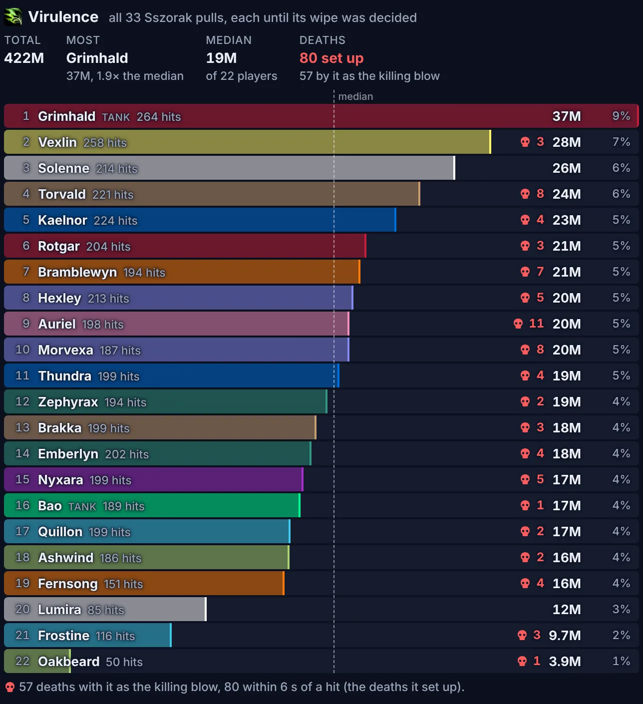Image resolution: width=643 pixels, height=704 pixels.
Task: Click the skull icon in Rotgar's row
Action: coord(525,246)
